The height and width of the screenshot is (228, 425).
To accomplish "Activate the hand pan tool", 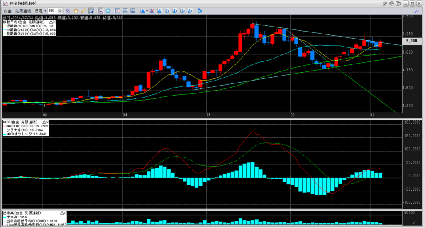I will coord(76,10).
